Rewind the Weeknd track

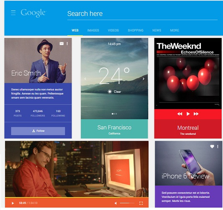180,114
